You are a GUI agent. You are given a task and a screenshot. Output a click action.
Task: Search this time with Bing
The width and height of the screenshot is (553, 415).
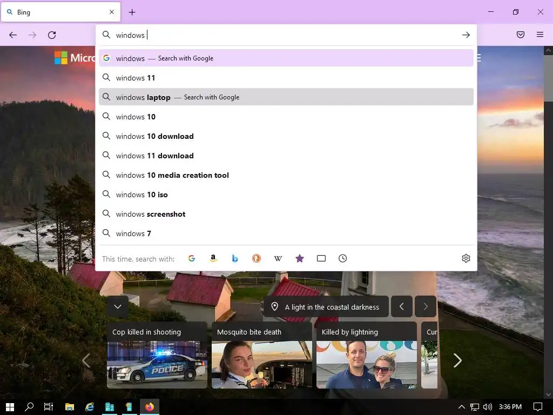[x=235, y=258]
